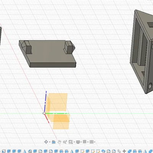
Task: Select the flat plate body with clips
Action: (x=47, y=54)
